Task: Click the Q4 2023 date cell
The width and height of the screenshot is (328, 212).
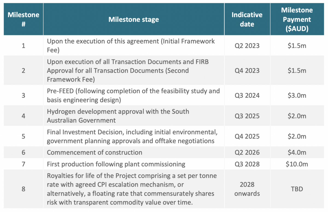Action: pyautogui.click(x=247, y=70)
